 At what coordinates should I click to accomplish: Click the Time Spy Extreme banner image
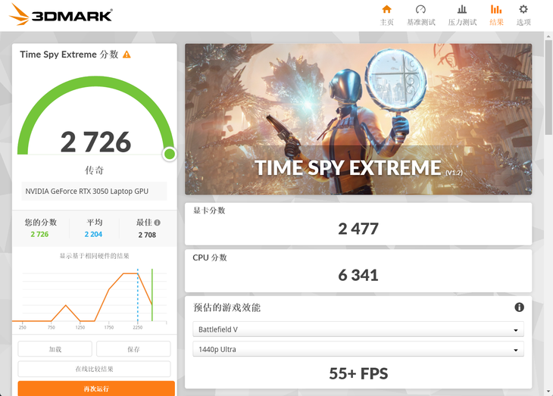point(358,119)
